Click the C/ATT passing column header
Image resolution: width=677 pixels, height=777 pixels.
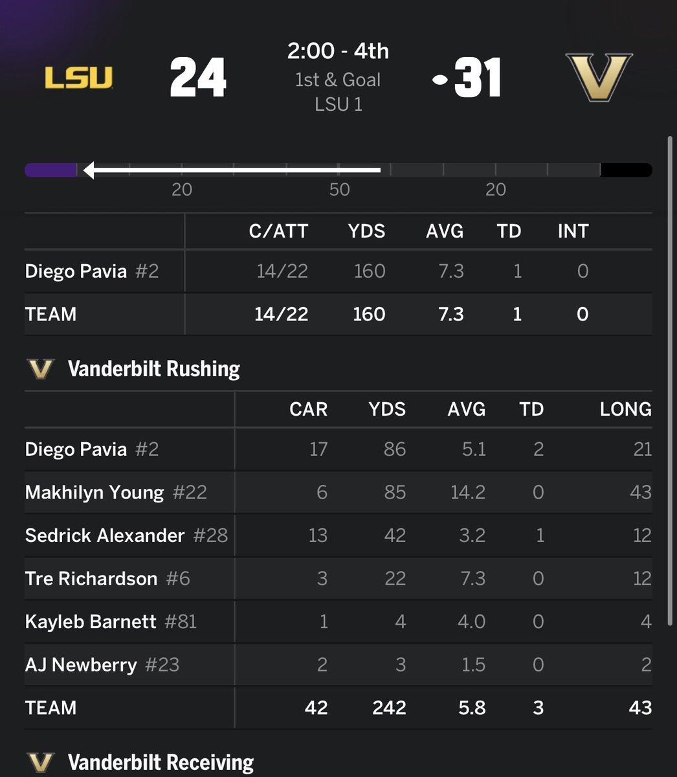[x=278, y=231]
